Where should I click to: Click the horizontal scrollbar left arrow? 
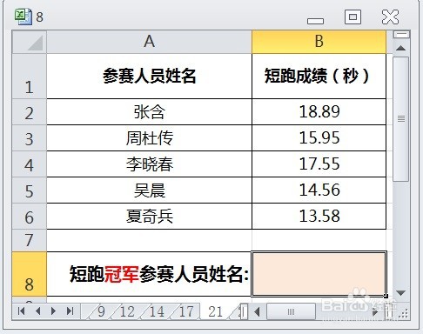[x=257, y=312]
